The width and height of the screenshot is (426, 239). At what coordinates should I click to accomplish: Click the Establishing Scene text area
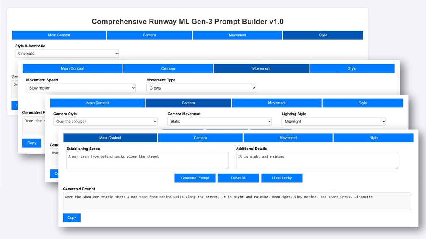(148, 160)
